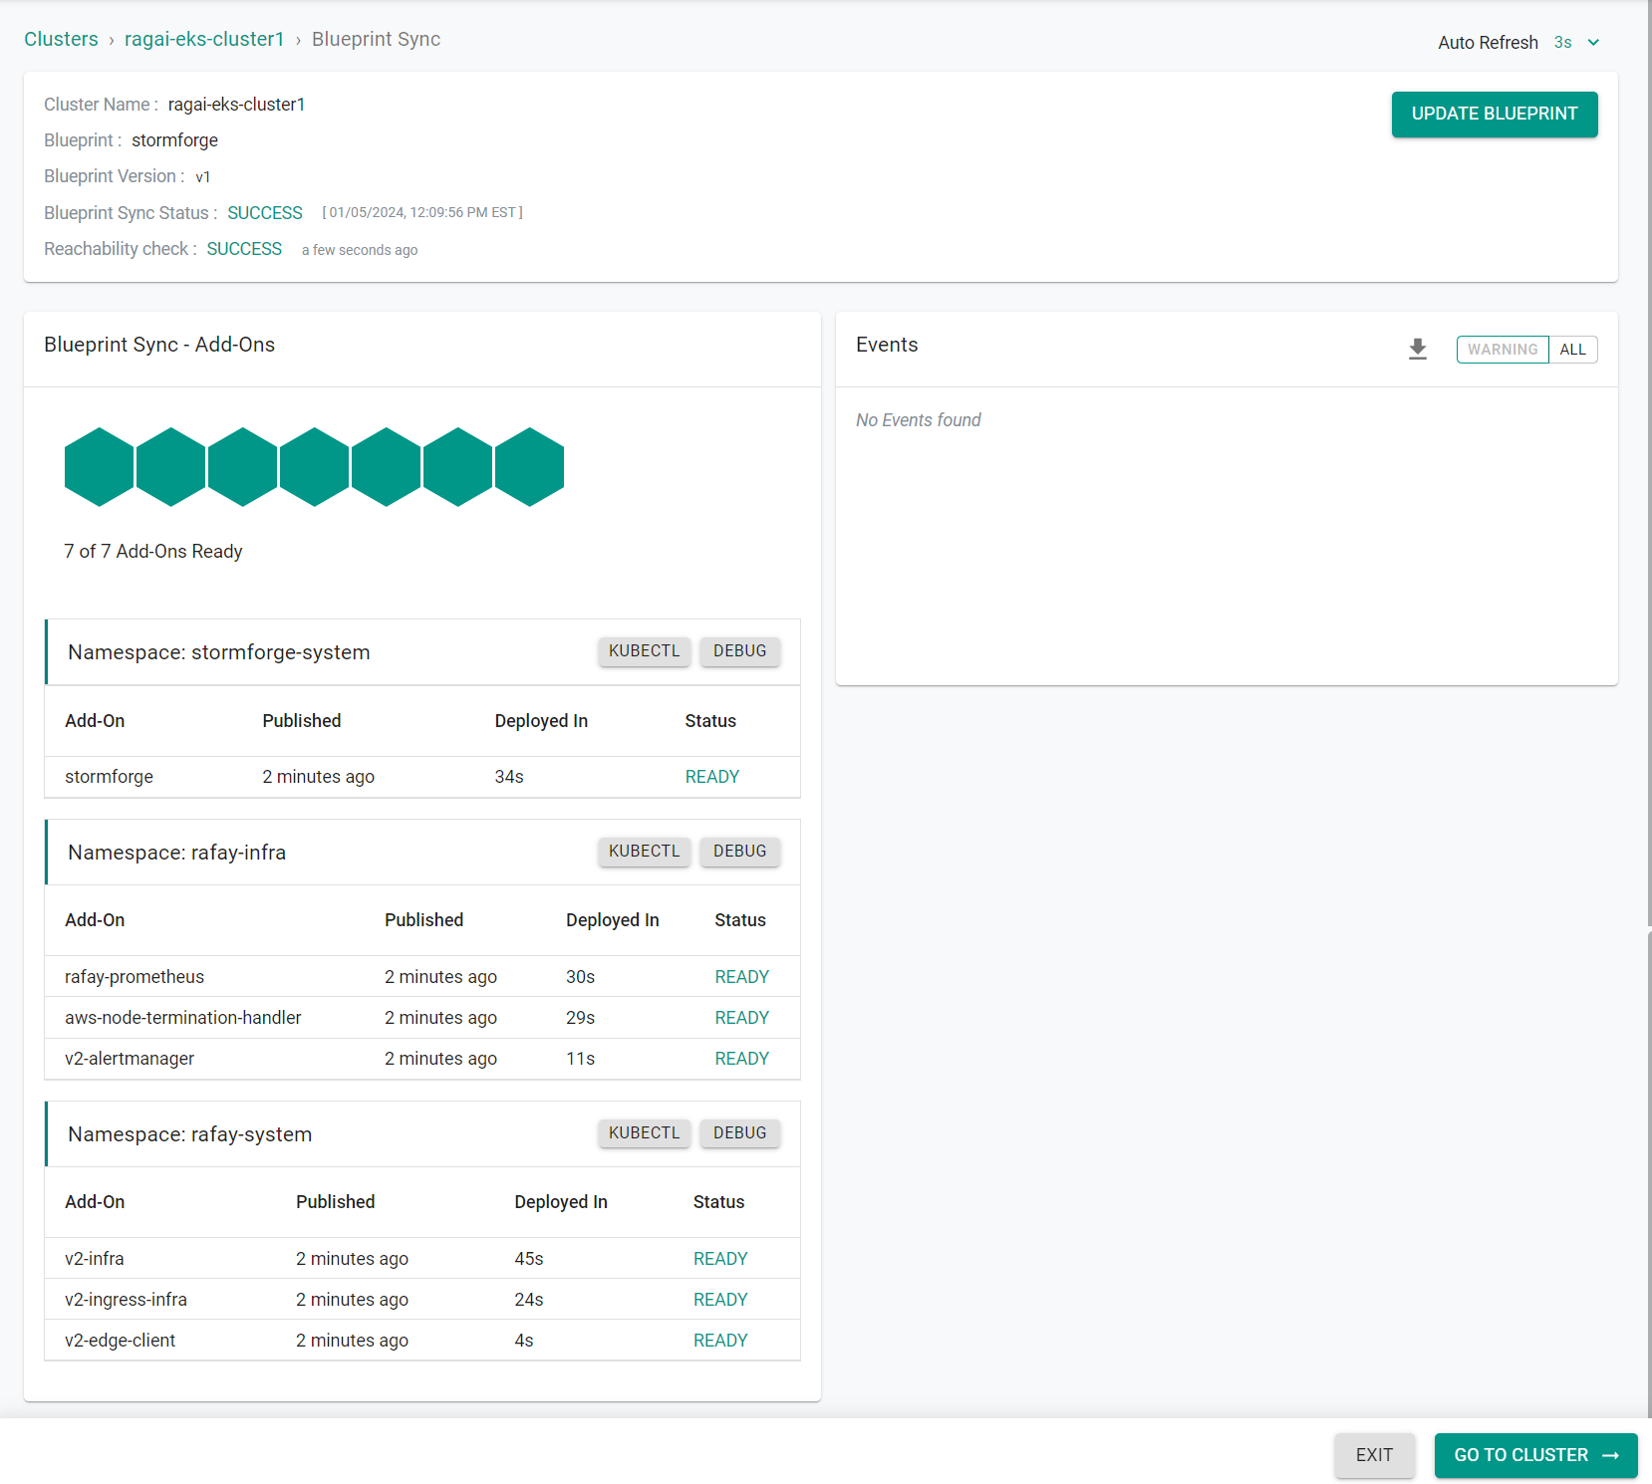Image resolution: width=1652 pixels, height=1484 pixels.
Task: Click the EXIT button
Action: (1374, 1455)
